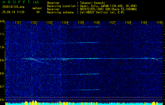Select the timestamp 25.08.14 11:20
The height and width of the screenshot is (105, 165).
click(x=13, y=12)
